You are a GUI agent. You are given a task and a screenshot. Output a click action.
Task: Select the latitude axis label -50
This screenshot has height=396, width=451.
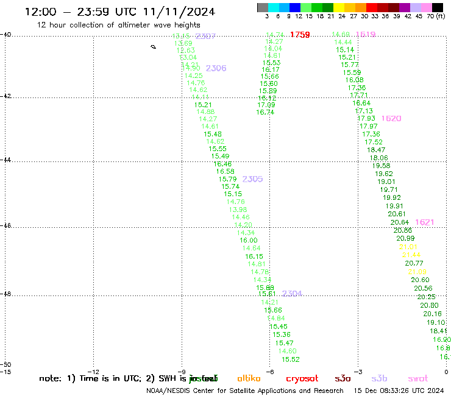coord(5,365)
